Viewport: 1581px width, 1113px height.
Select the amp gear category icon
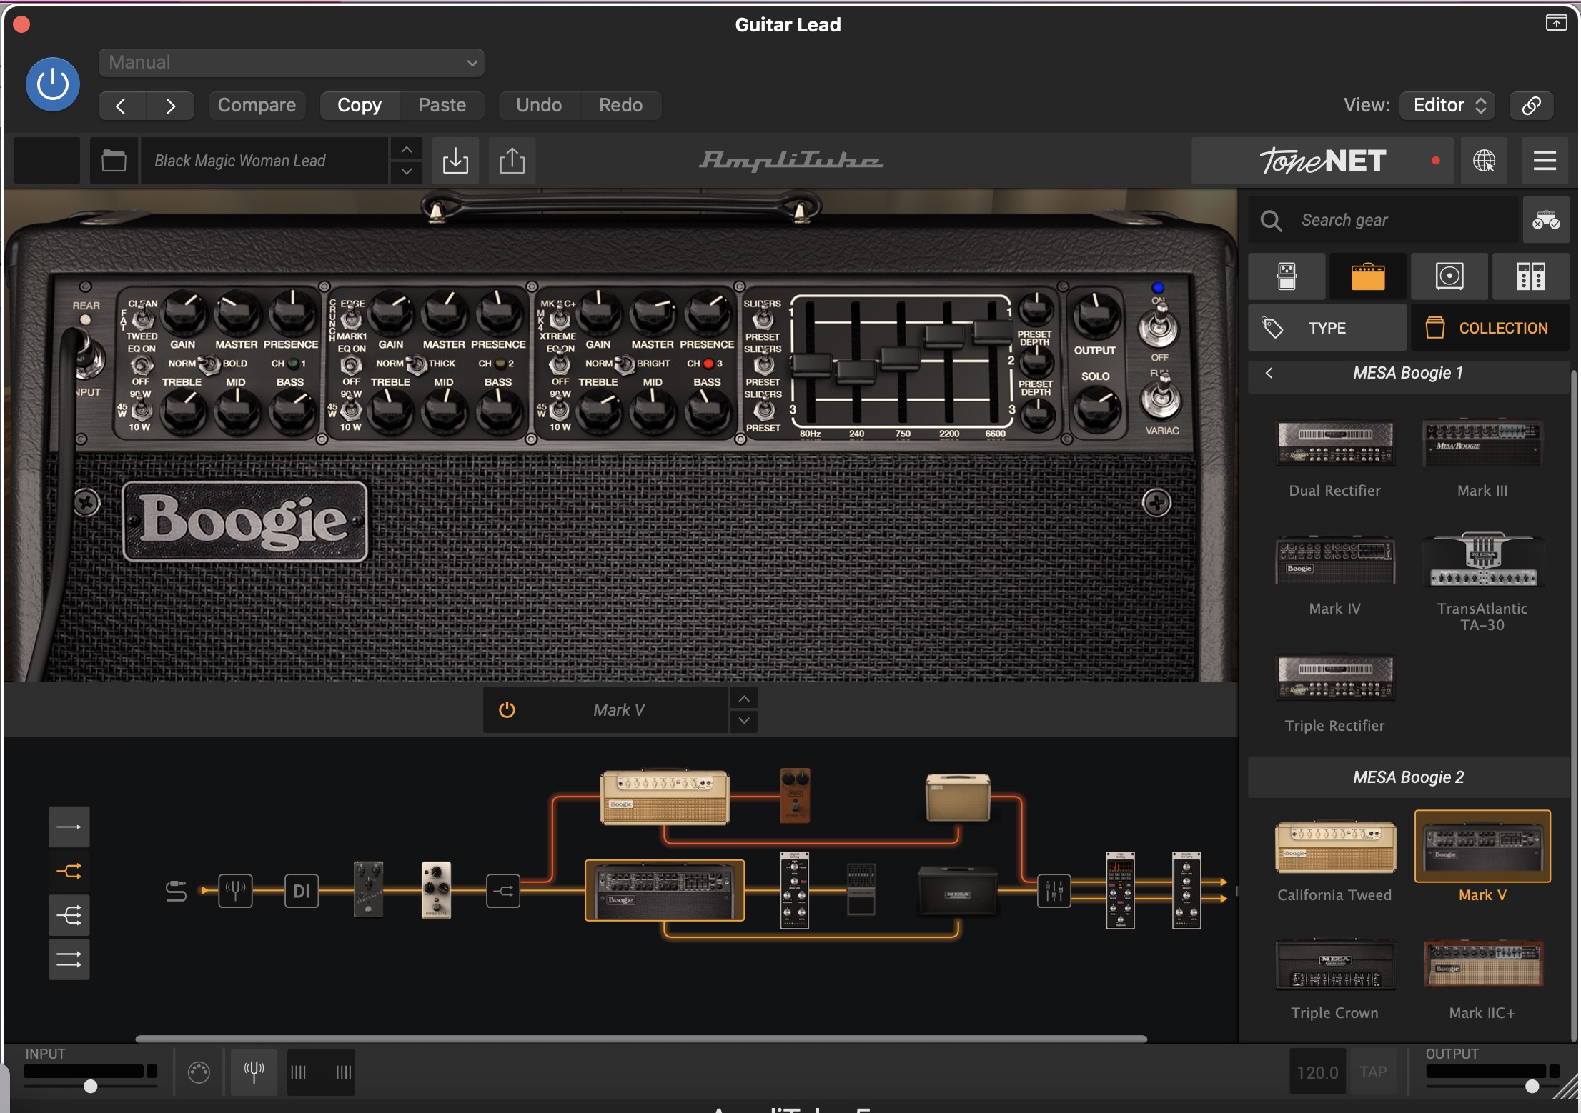pos(1368,276)
